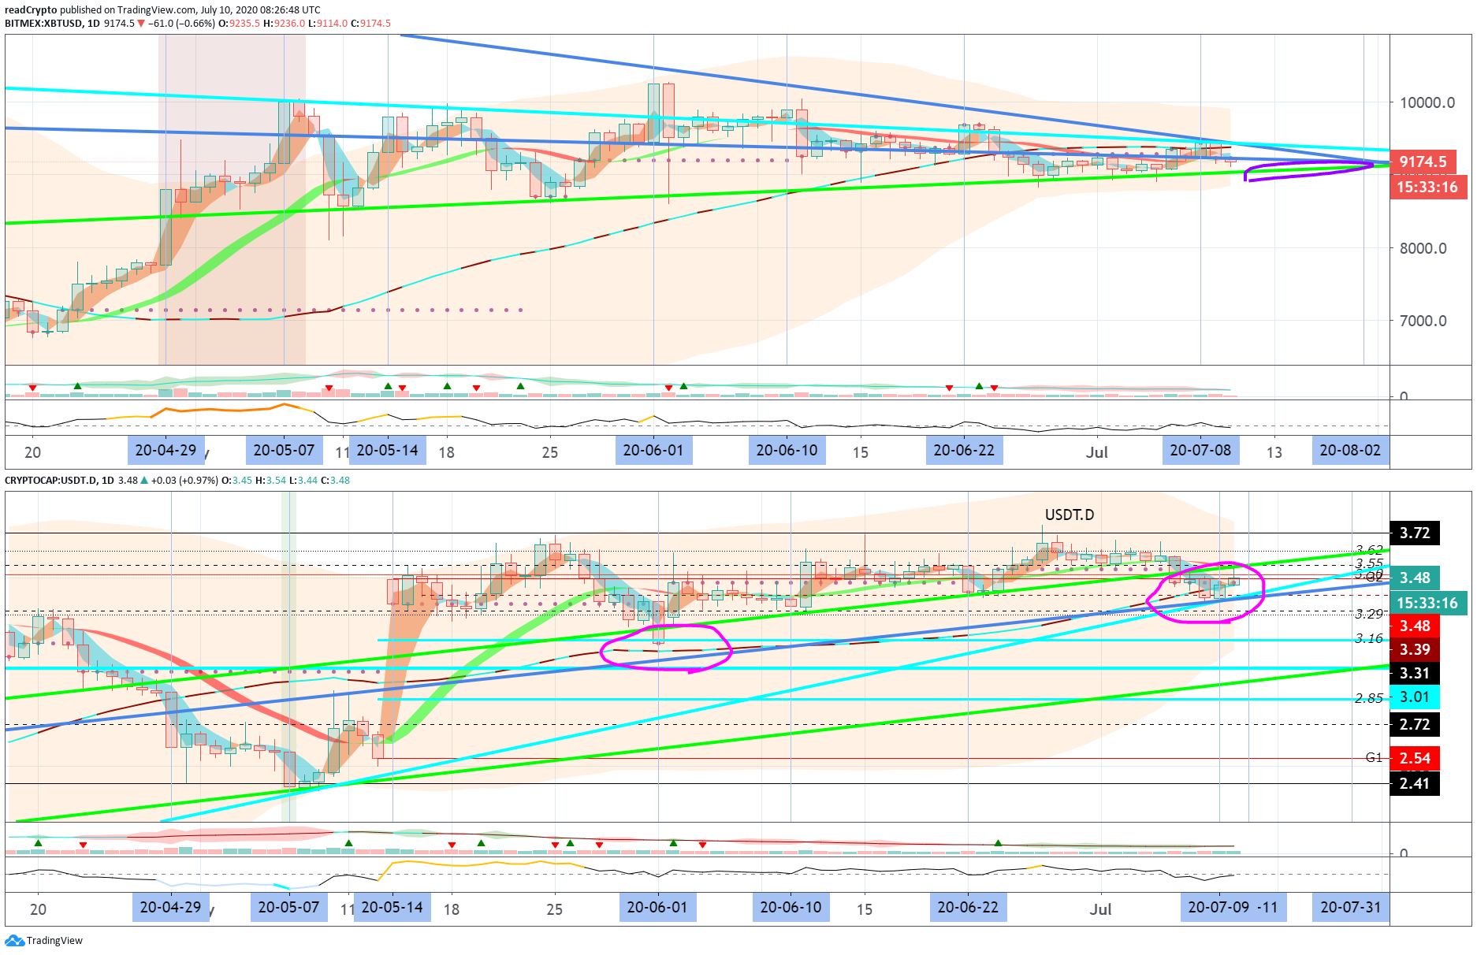Select the black 3.72 price level label
Image resolution: width=1477 pixels, height=955 pixels.
point(1415,533)
